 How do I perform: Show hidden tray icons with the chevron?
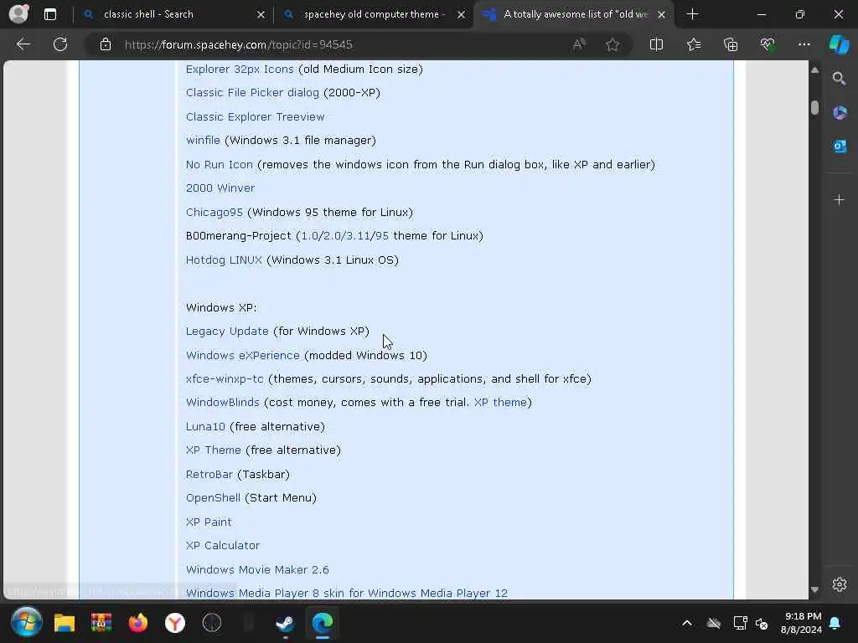point(687,623)
